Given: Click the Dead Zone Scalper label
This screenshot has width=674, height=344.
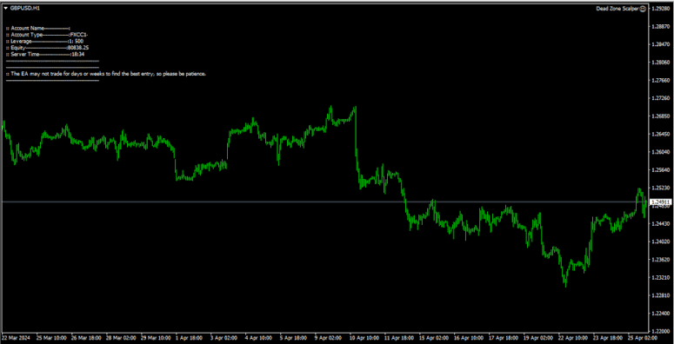Looking at the screenshot, I should [617, 9].
